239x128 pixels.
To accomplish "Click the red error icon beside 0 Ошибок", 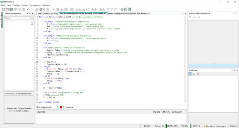I will [61, 107].
